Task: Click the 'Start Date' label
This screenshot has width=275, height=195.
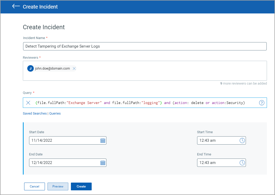Action: pos(37,132)
